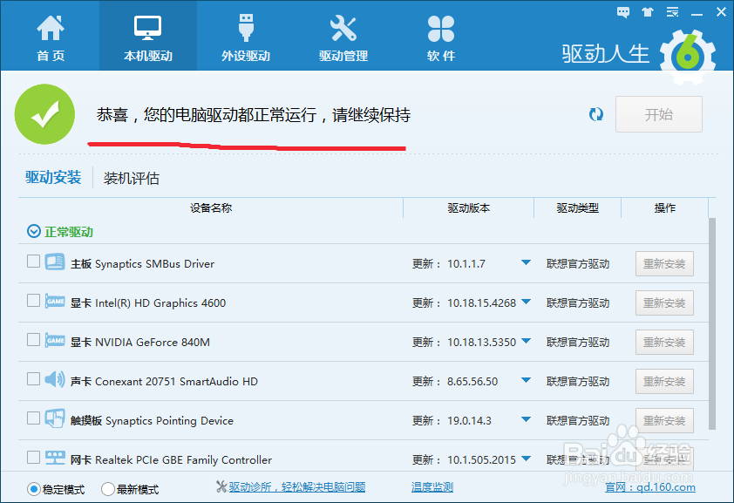Check the Synaptics SMBus Driver checkbox
This screenshot has width=734, height=503.
pyautogui.click(x=33, y=262)
